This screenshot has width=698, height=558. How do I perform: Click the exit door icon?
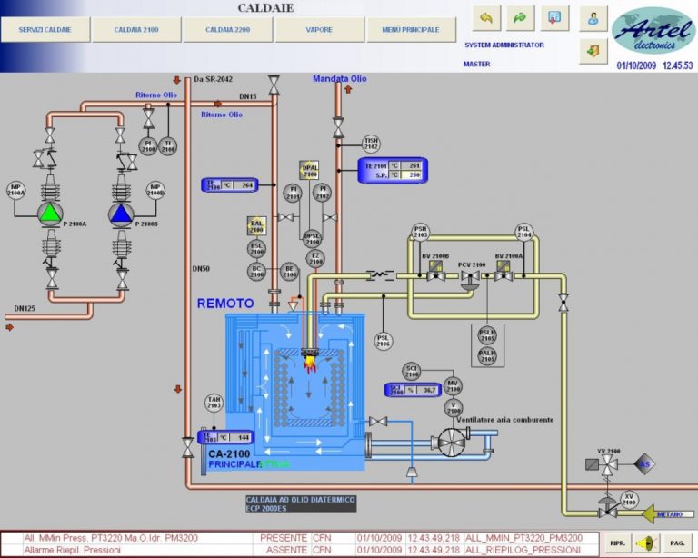pos(593,51)
